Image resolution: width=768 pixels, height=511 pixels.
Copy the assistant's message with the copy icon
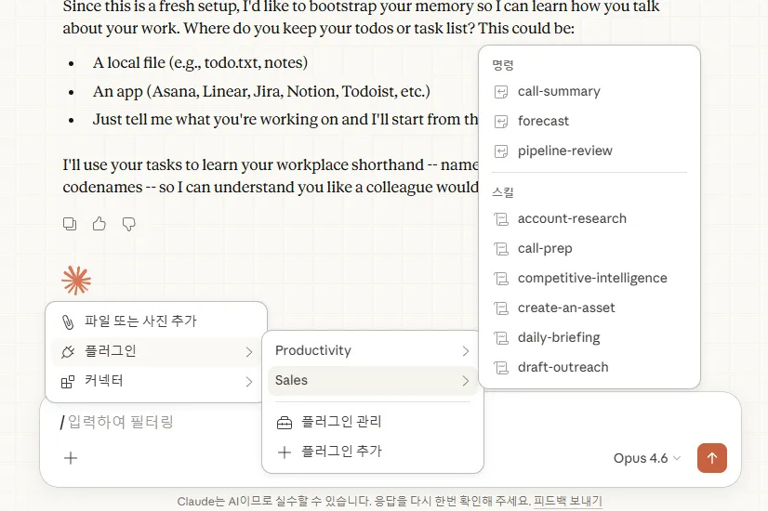tap(70, 224)
